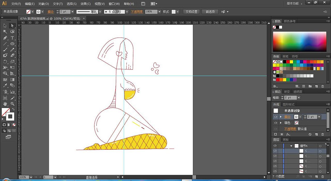Swap fill and stroke colors arrow
The height and width of the screenshot is (181, 331).
point(13,110)
